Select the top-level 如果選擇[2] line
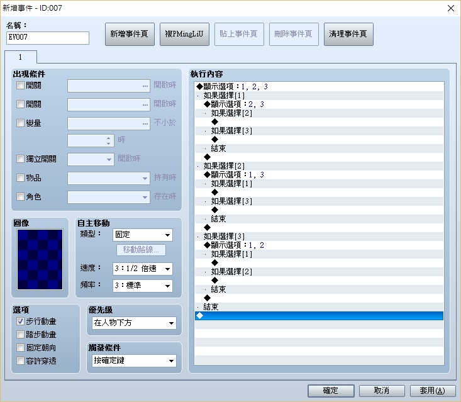This screenshot has width=461, height=402. click(319, 166)
